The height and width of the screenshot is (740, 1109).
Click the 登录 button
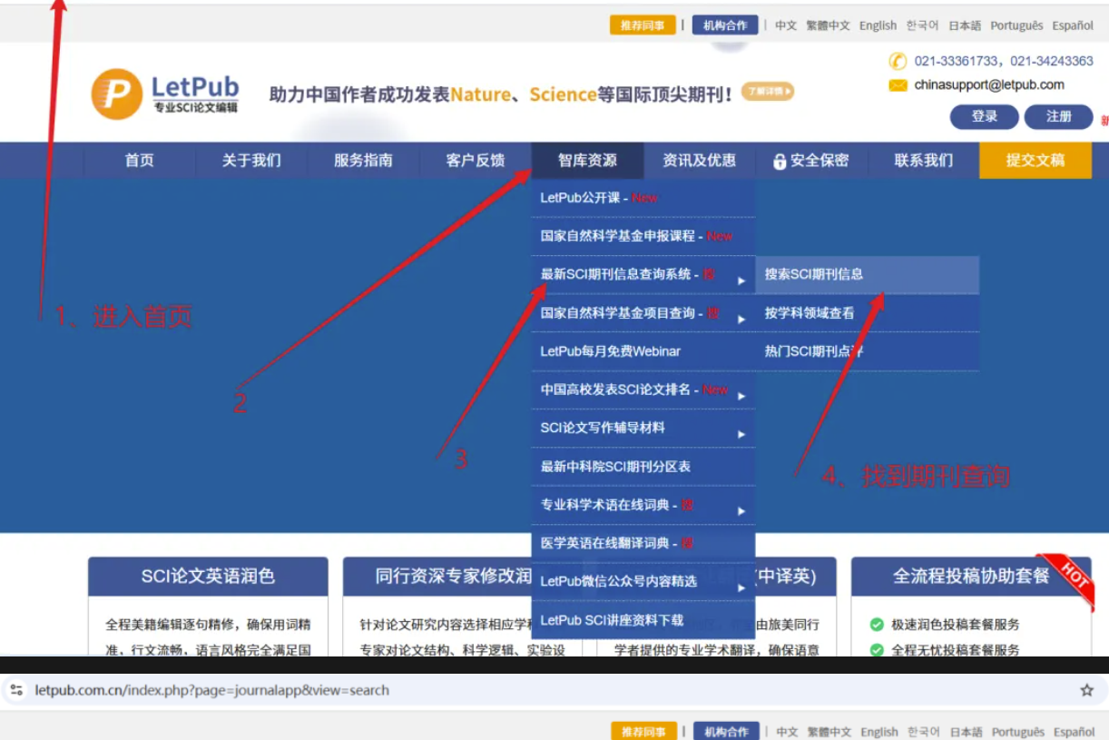pos(984,117)
